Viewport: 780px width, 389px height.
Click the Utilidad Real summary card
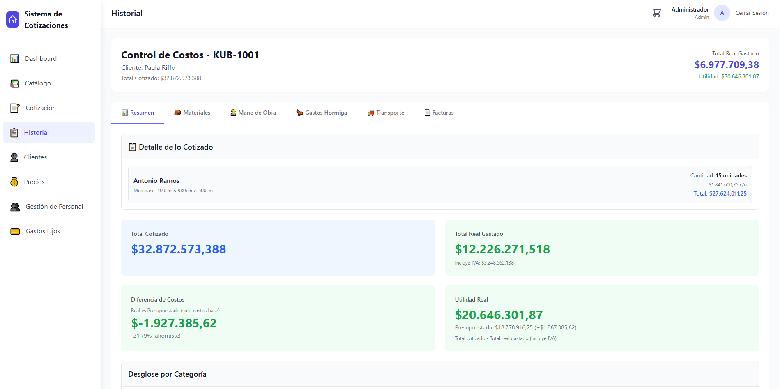[x=602, y=318]
